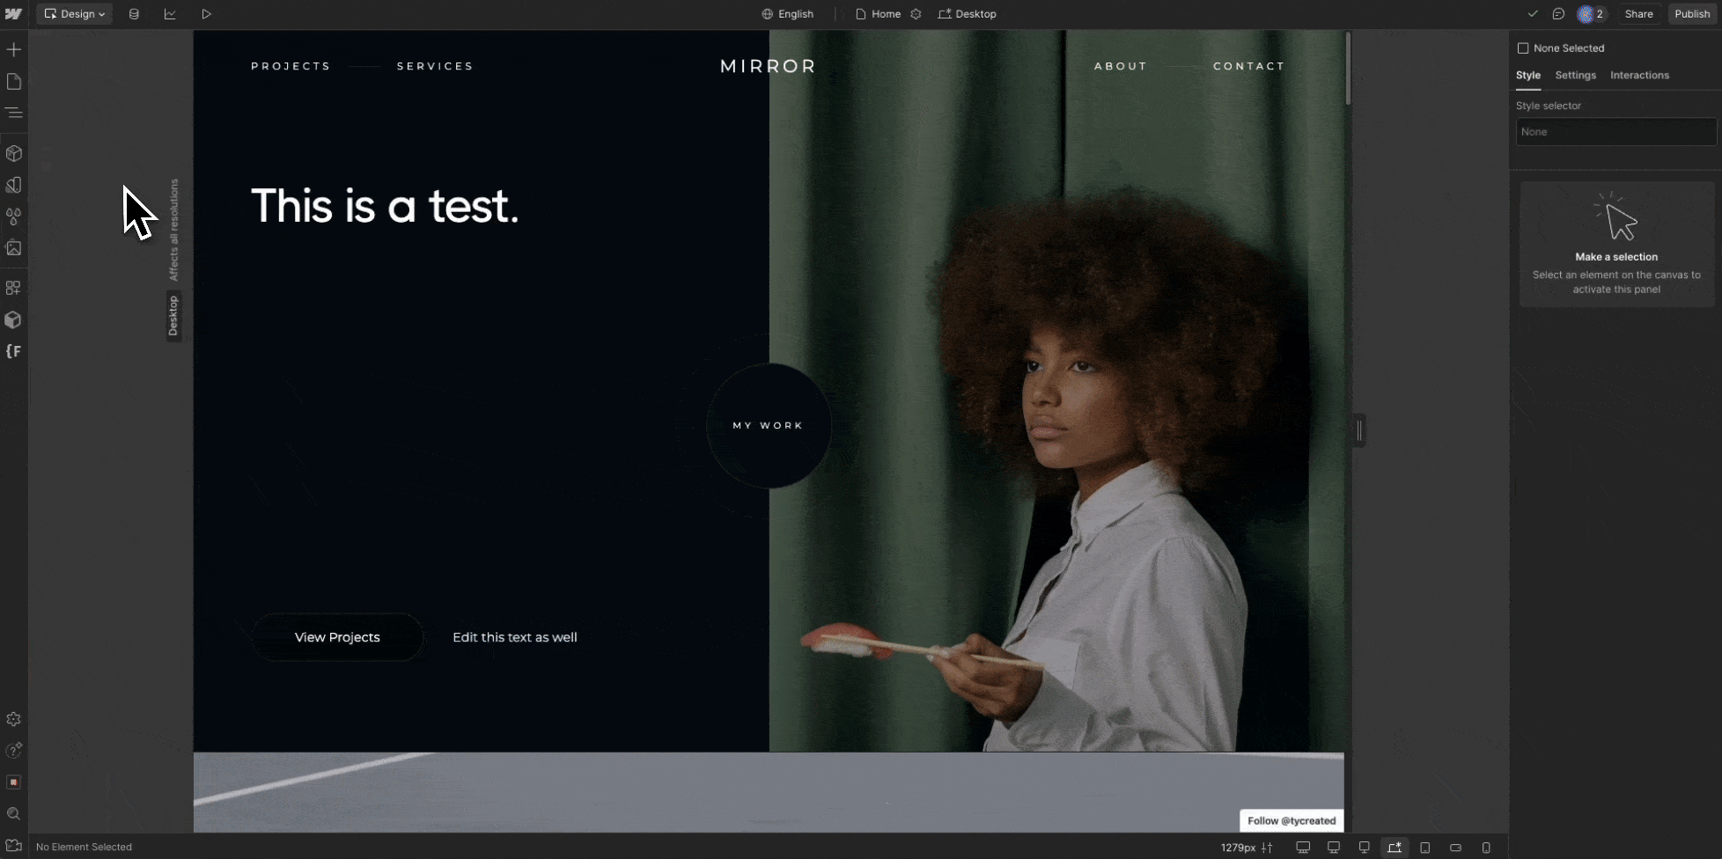Click the ABOUT nav link on canvas
This screenshot has width=1722, height=859.
(1121, 66)
